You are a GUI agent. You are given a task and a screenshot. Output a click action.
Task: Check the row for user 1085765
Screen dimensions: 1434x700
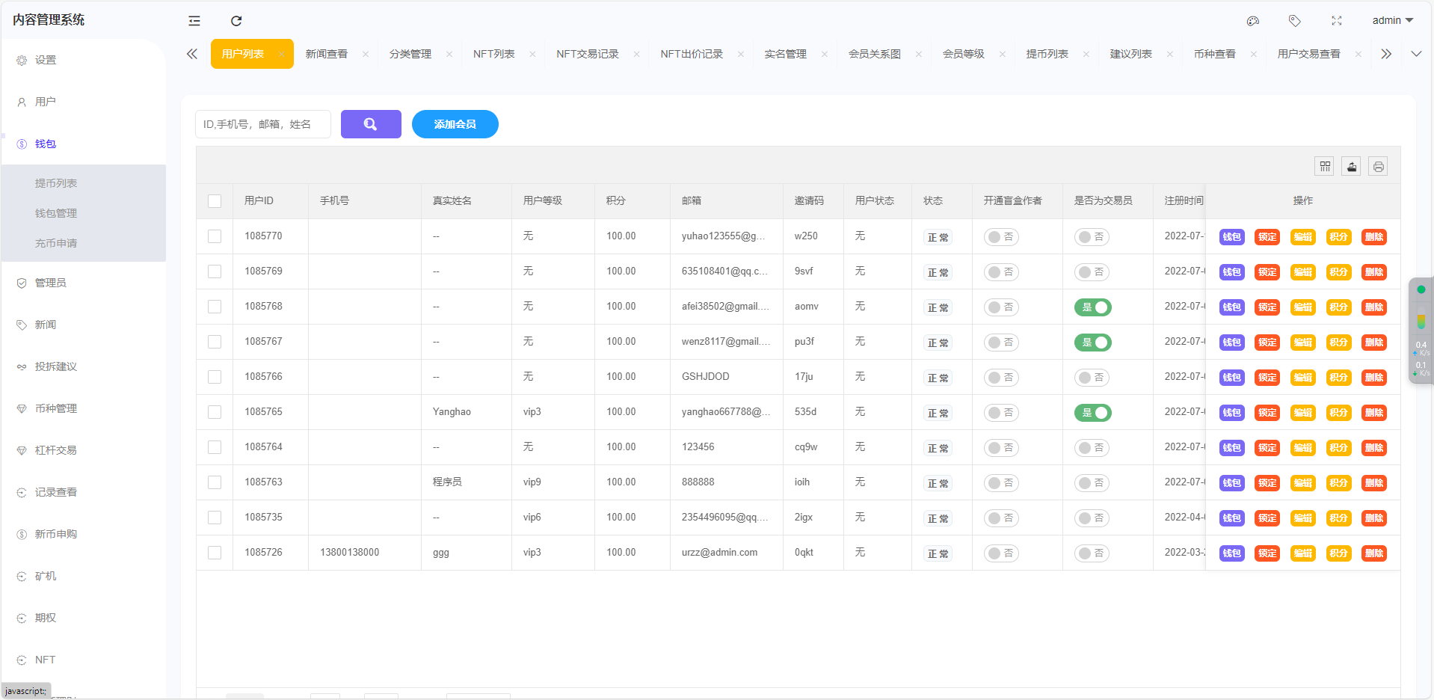pos(215,412)
